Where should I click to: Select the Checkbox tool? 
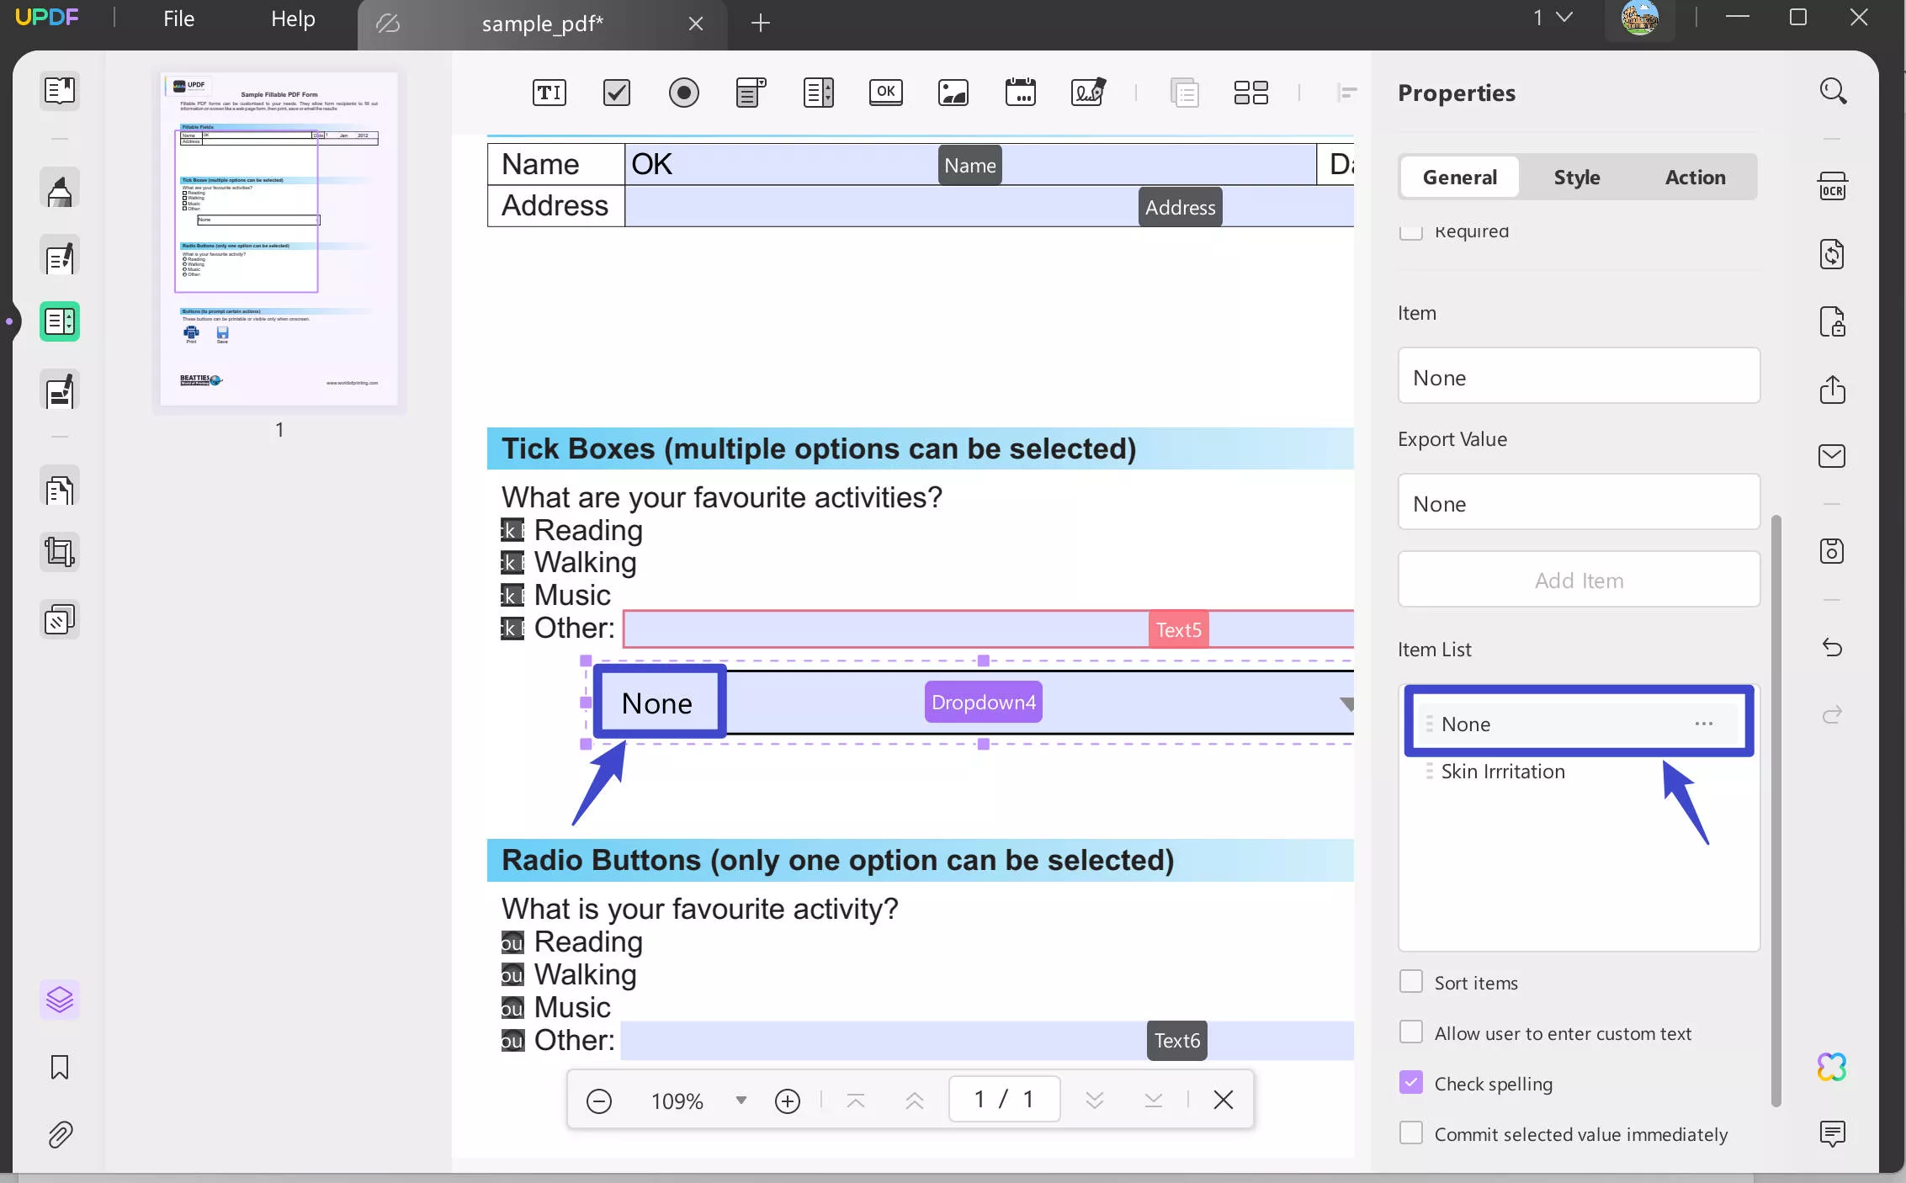point(616,92)
